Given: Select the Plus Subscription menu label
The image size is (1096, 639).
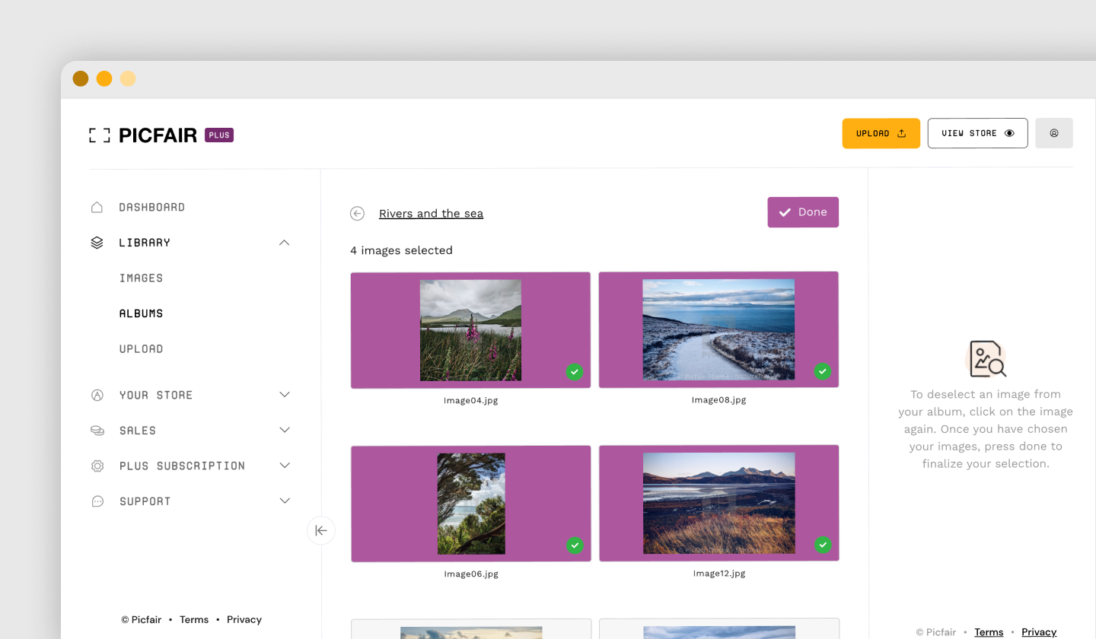Looking at the screenshot, I should [182, 466].
